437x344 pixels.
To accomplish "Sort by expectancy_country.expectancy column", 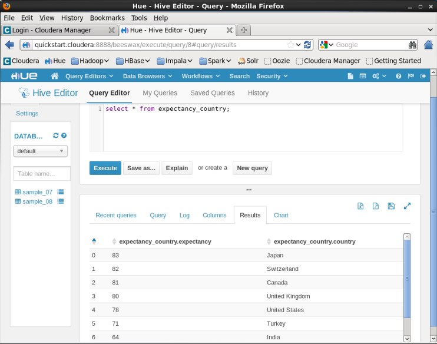I will pyautogui.click(x=161, y=242).
